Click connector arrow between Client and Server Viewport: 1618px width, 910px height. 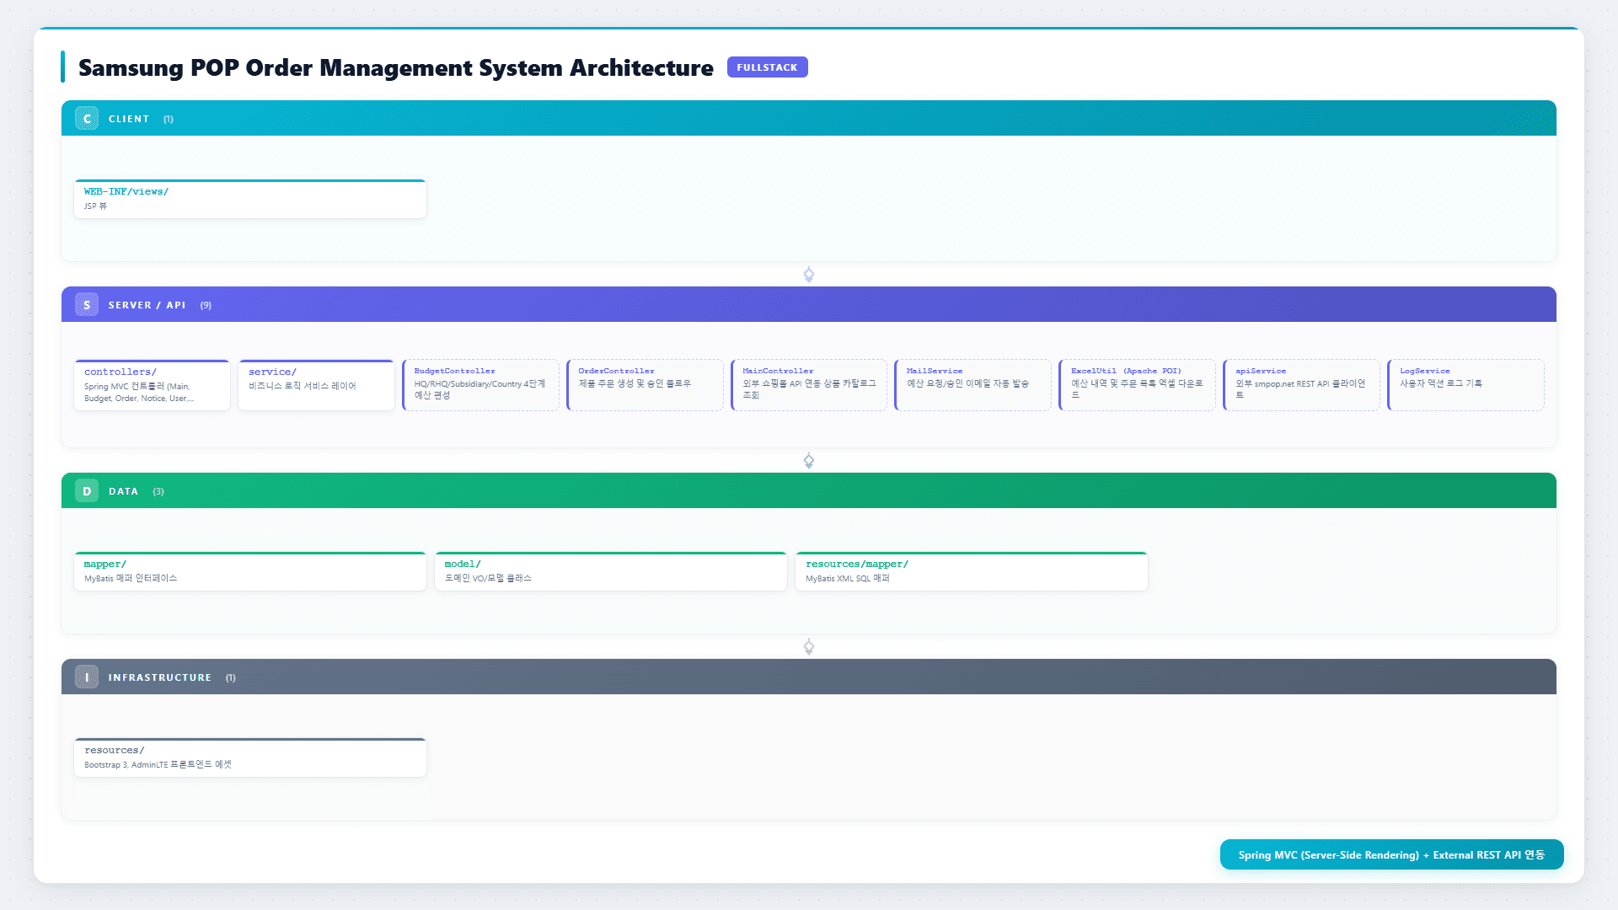point(809,275)
